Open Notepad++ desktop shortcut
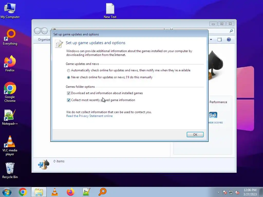Screen dimensions: 263x197 pos(10,117)
